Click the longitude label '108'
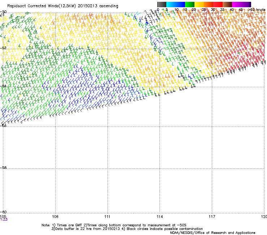Viewport: 267px width, 235px height. pos(55,217)
